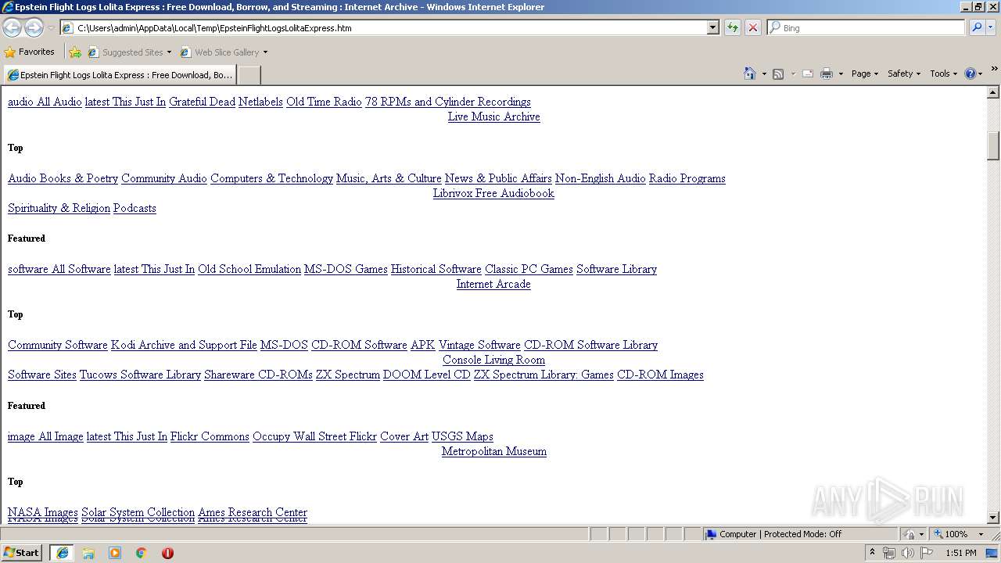1001x563 pixels.
Task: Expand the search provider dropdown arrow
Action: coord(991,27)
